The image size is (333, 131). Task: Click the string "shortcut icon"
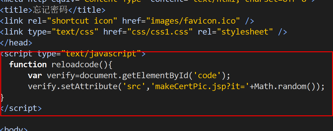(82, 21)
